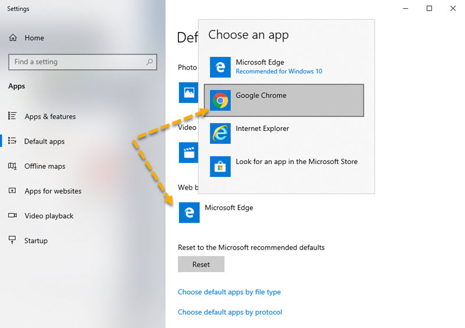This screenshot has width=465, height=328.
Task: Open Choose default apps by file type
Action: tap(229, 292)
